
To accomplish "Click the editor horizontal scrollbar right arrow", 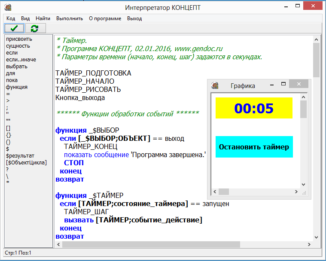I will pos(309,244).
